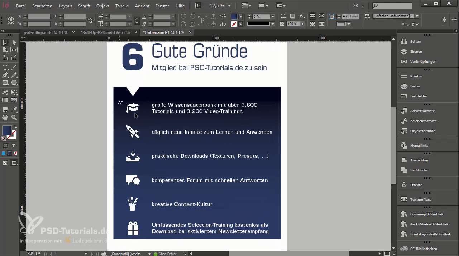Viewport: 459px width, 256px height.
Task: Click the stroke none swatch in control bar
Action: 234,24
